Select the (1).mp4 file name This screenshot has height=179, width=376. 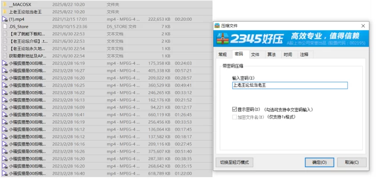[x=16, y=19]
